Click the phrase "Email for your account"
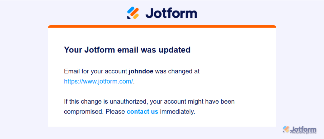This screenshot has width=324, height=139. pos(96,71)
